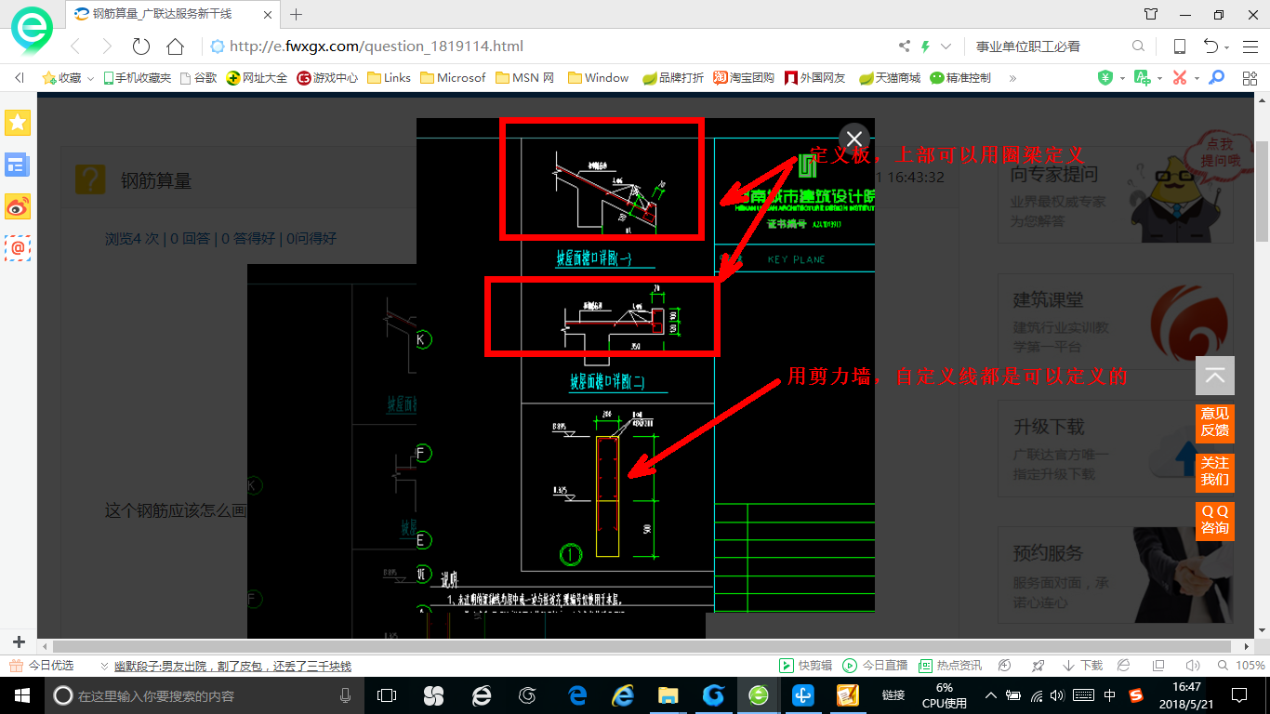Click the 360 browser logo icon

(x=32, y=30)
